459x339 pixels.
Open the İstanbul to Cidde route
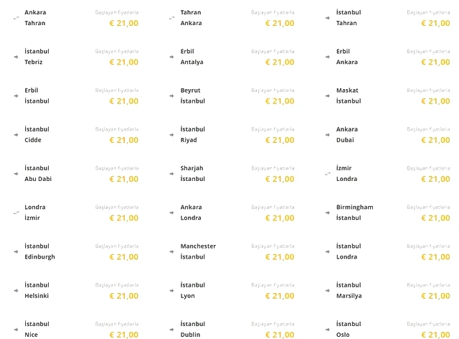tap(76, 134)
